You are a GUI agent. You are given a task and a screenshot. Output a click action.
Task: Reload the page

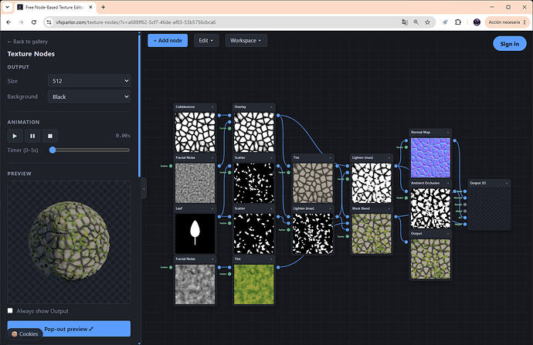click(34, 22)
